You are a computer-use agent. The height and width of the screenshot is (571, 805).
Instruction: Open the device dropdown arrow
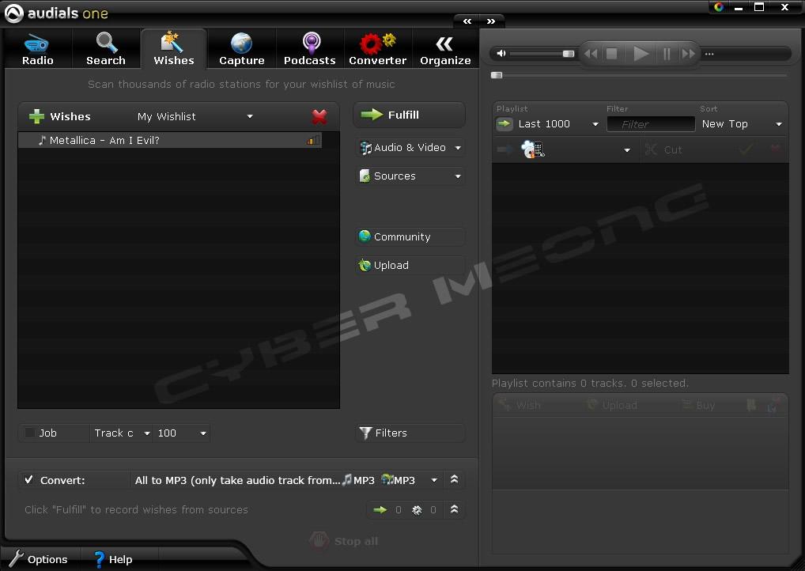point(627,150)
